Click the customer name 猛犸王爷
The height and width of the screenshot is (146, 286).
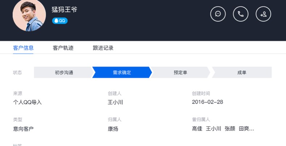[65, 9]
